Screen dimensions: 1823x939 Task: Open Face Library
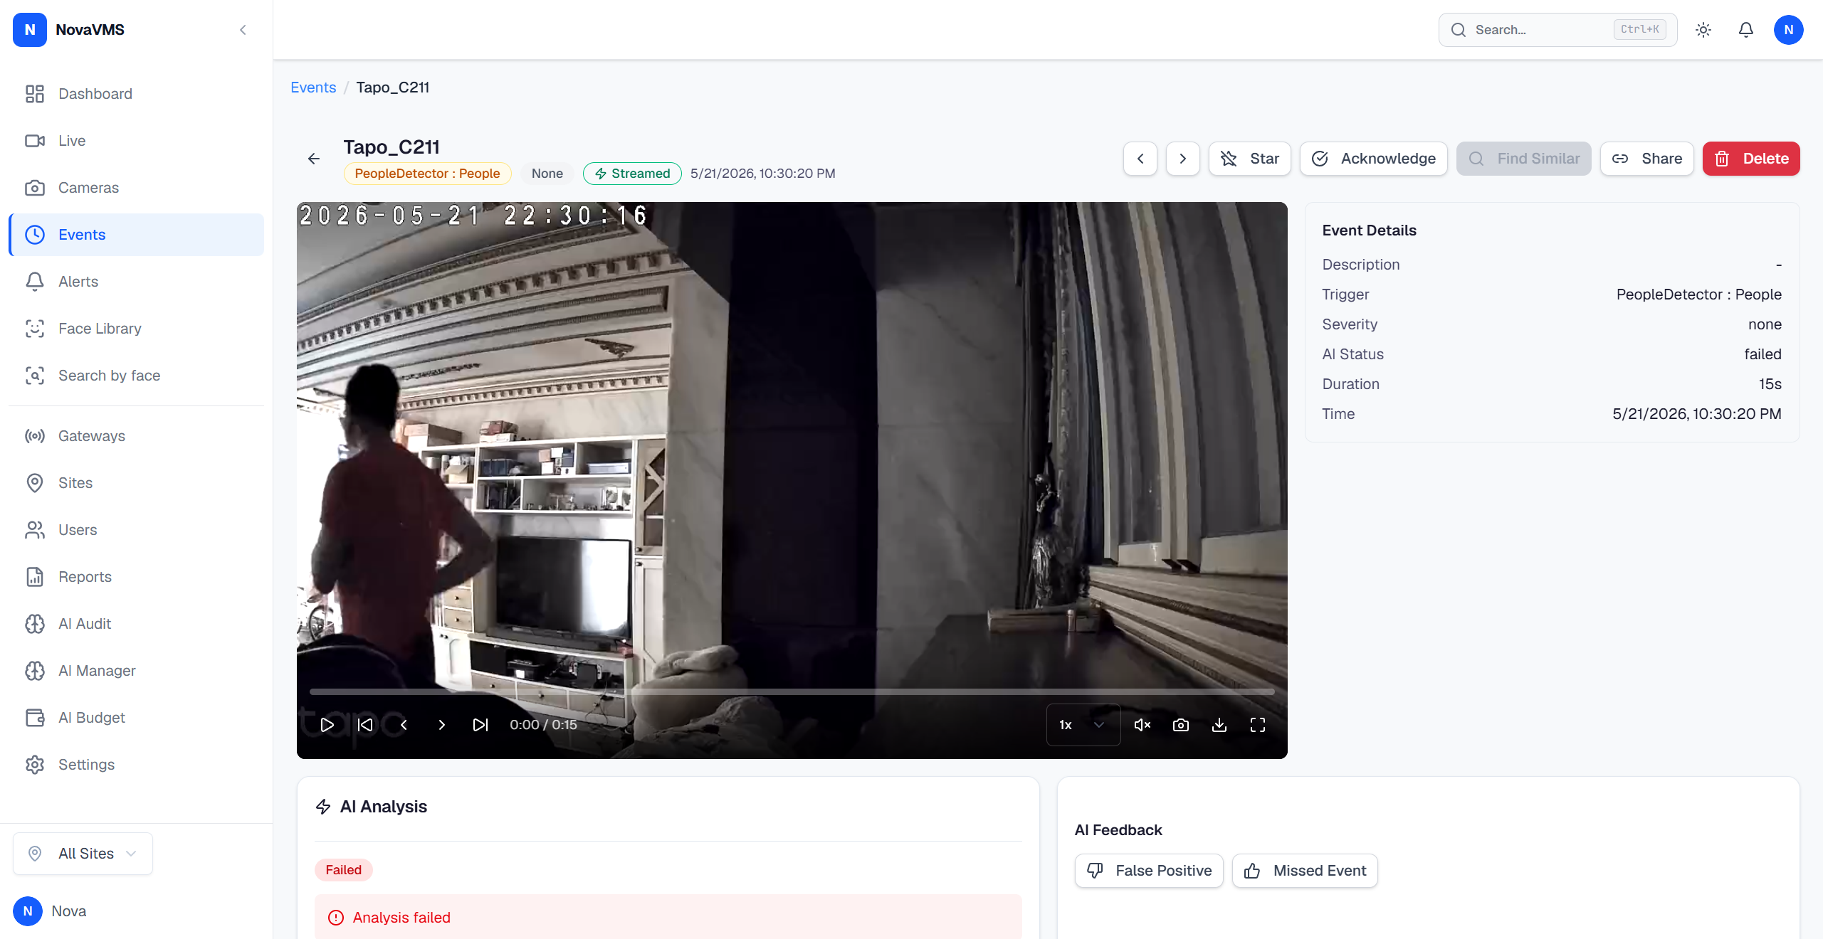click(137, 329)
